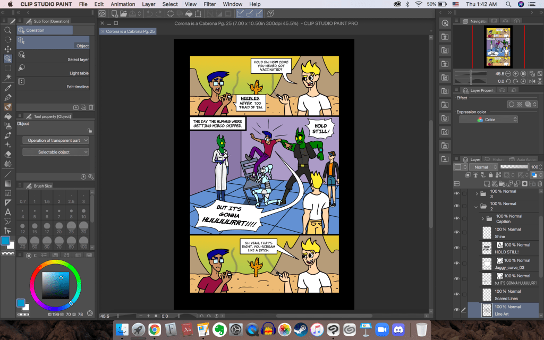The image size is (544, 340).
Task: Switch to the Corona is a Cabrona Pg. 25 tab
Action: pos(130,31)
